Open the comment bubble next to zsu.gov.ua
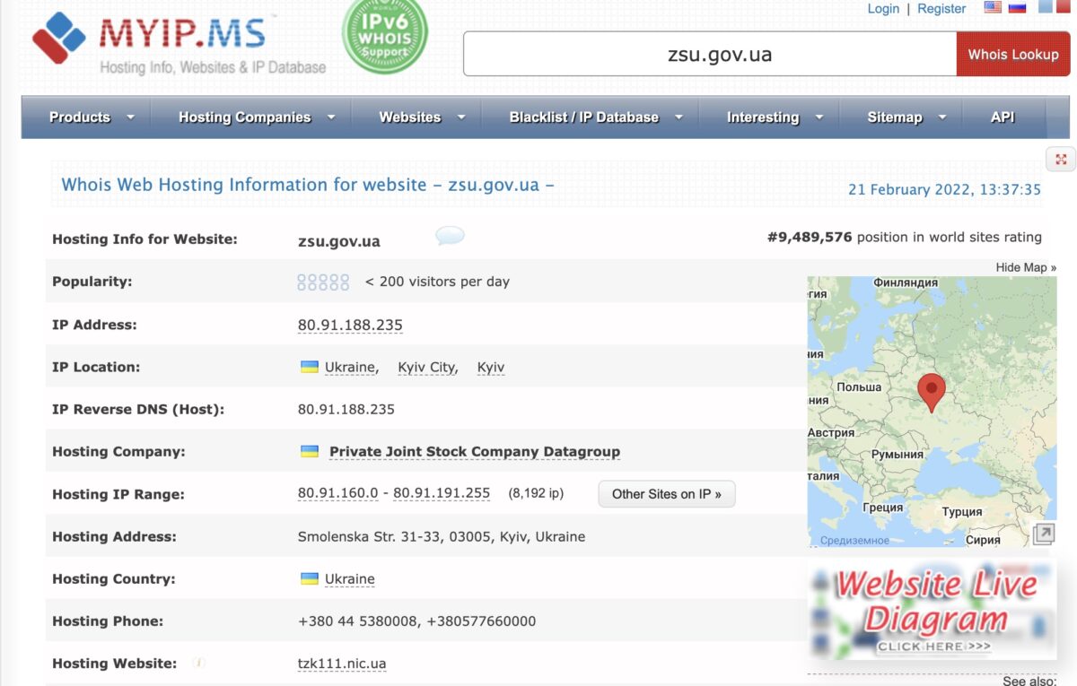 coord(451,237)
